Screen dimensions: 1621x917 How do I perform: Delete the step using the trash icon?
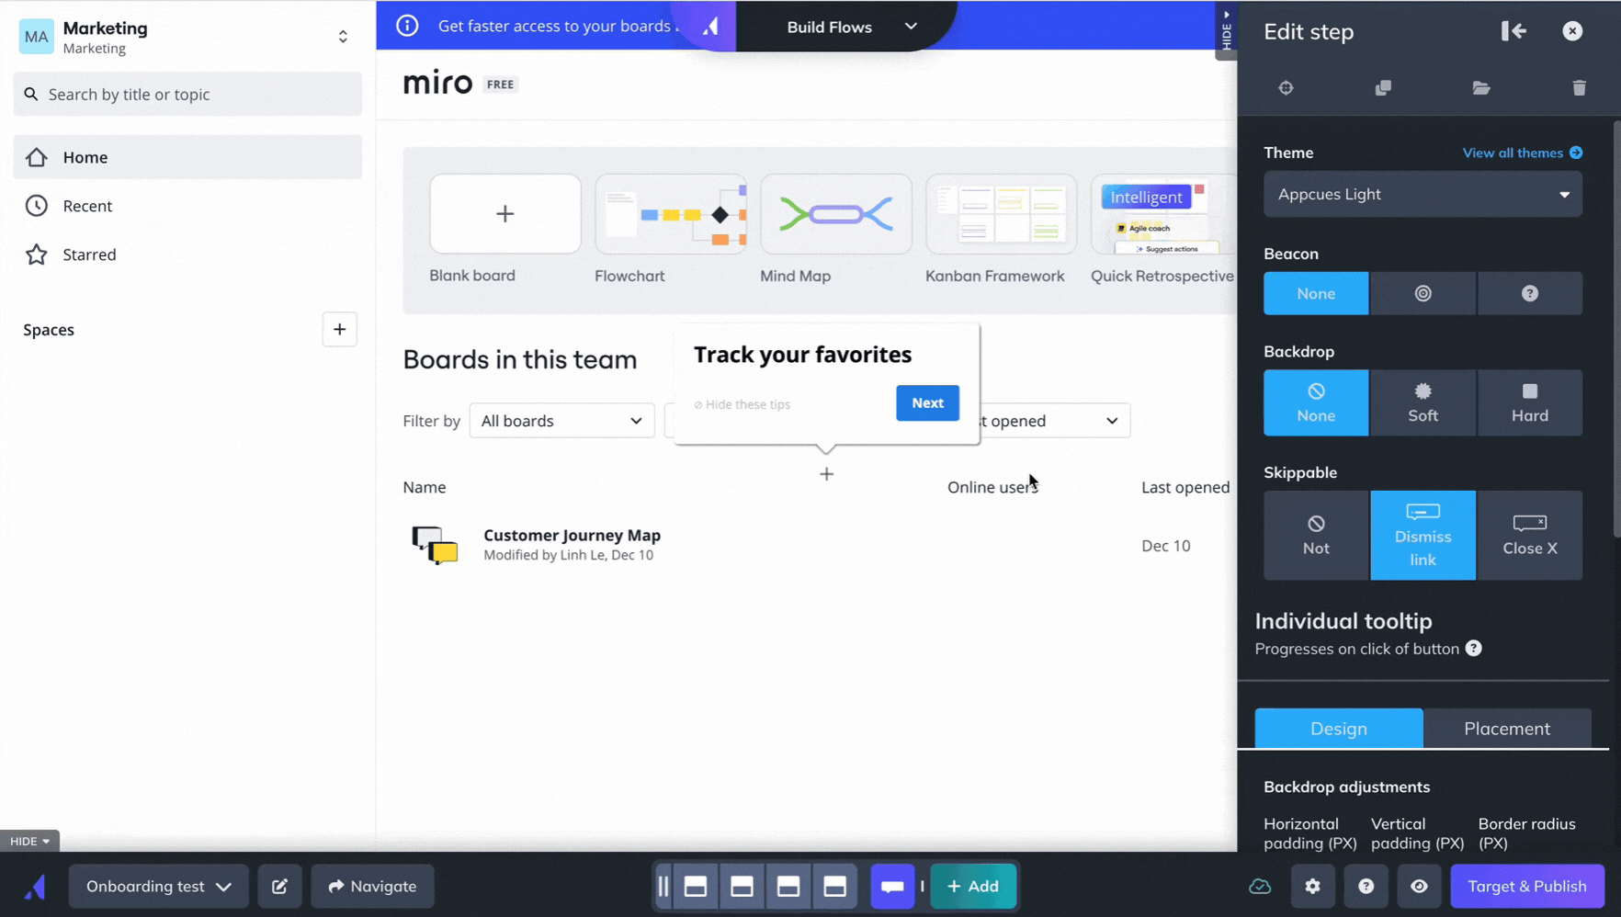(1579, 87)
